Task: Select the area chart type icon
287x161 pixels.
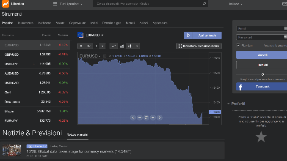Action: click(122, 46)
